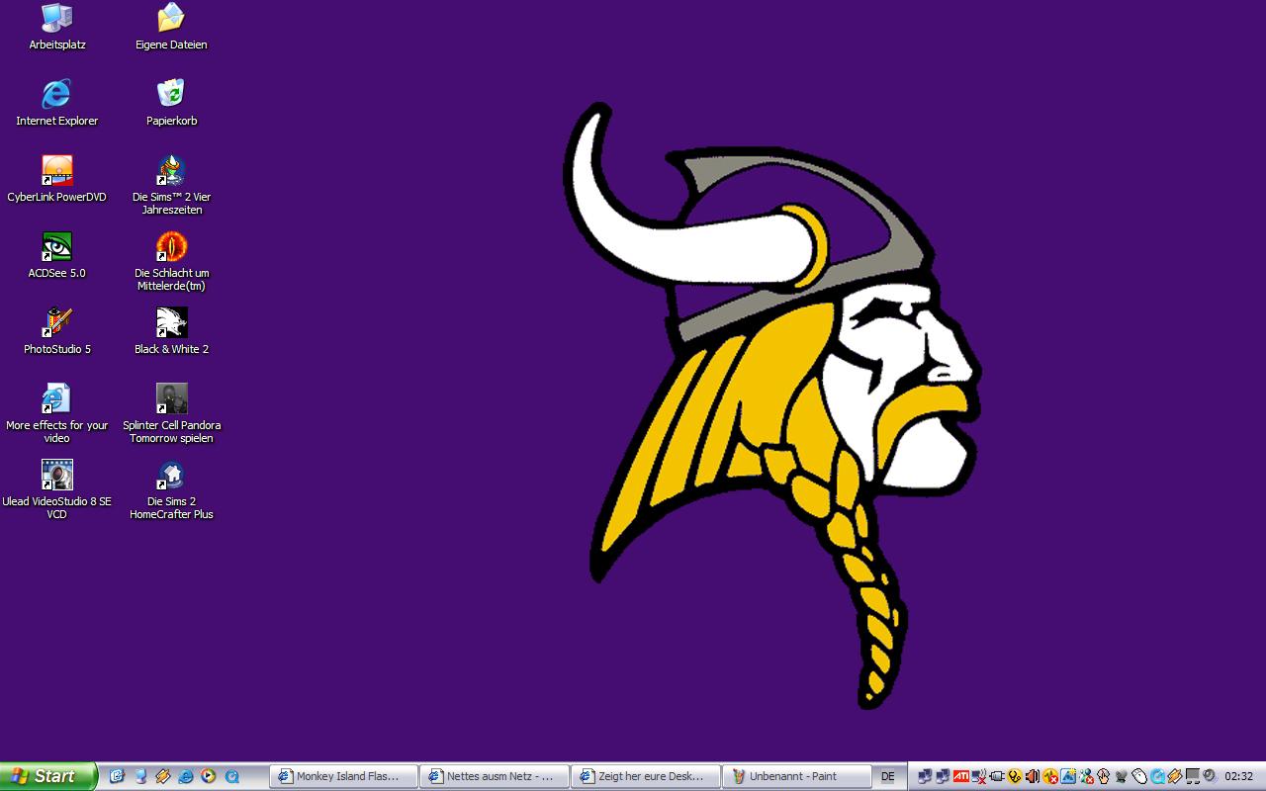Click the white mouse tray icon
This screenshot has width=1266, height=791.
tap(1138, 776)
